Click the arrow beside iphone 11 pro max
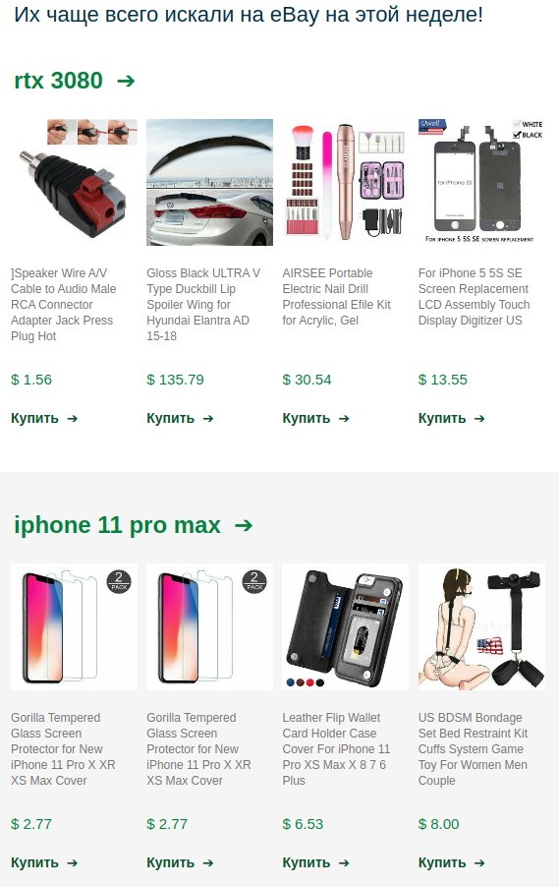Viewport: 559px width, 887px height. (244, 525)
